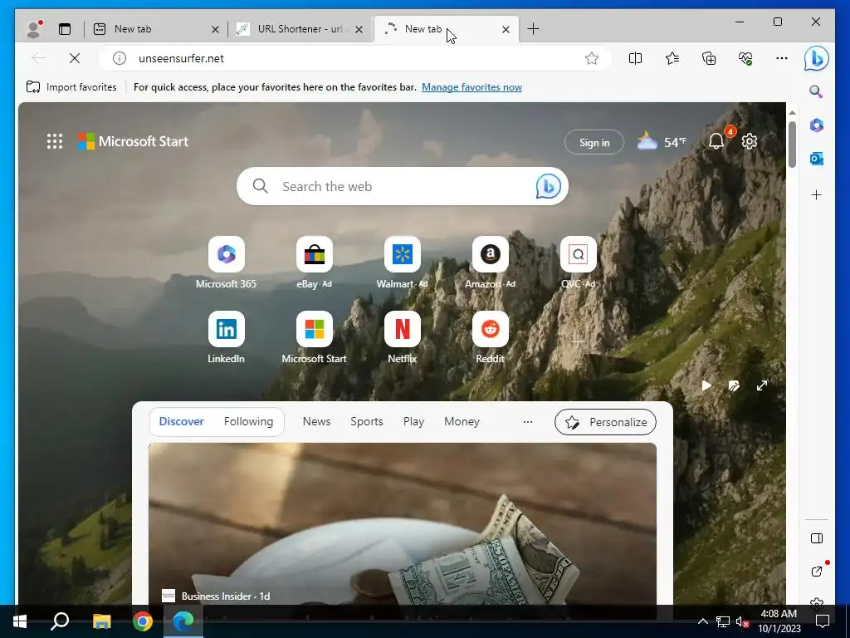850x638 pixels.
Task: Open Browser essentials heart icon
Action: (745, 58)
